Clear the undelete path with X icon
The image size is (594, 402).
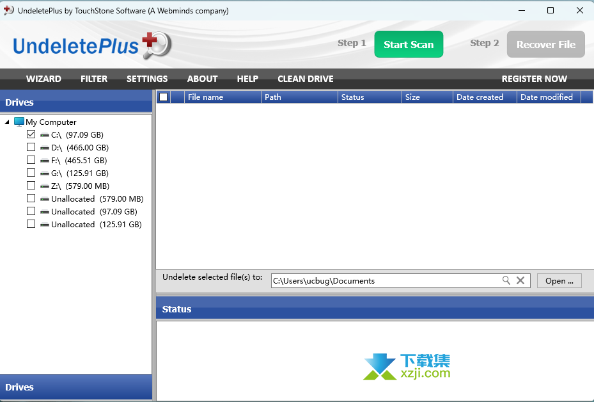tap(520, 280)
